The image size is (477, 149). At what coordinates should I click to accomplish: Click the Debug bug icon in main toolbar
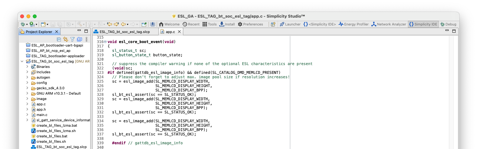click(x=23, y=24)
